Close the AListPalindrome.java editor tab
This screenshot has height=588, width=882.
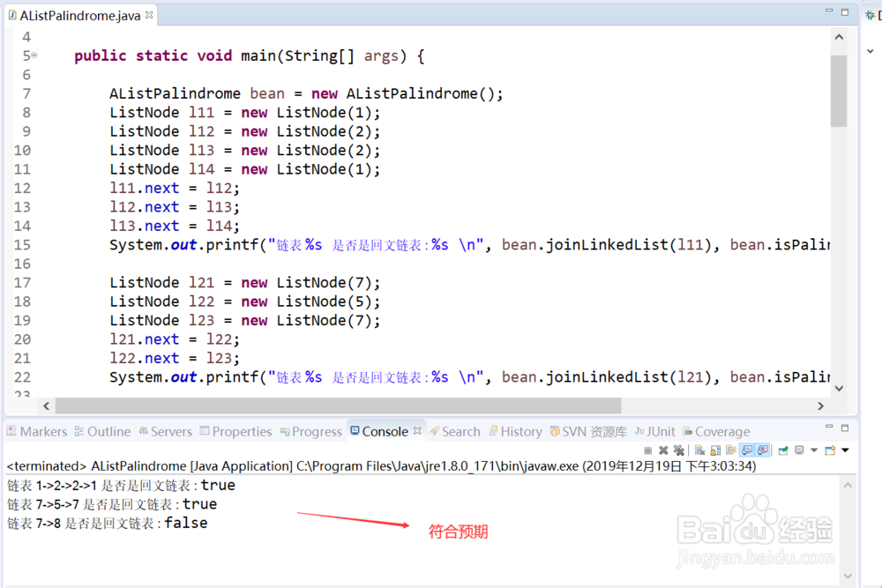pyautogui.click(x=149, y=15)
